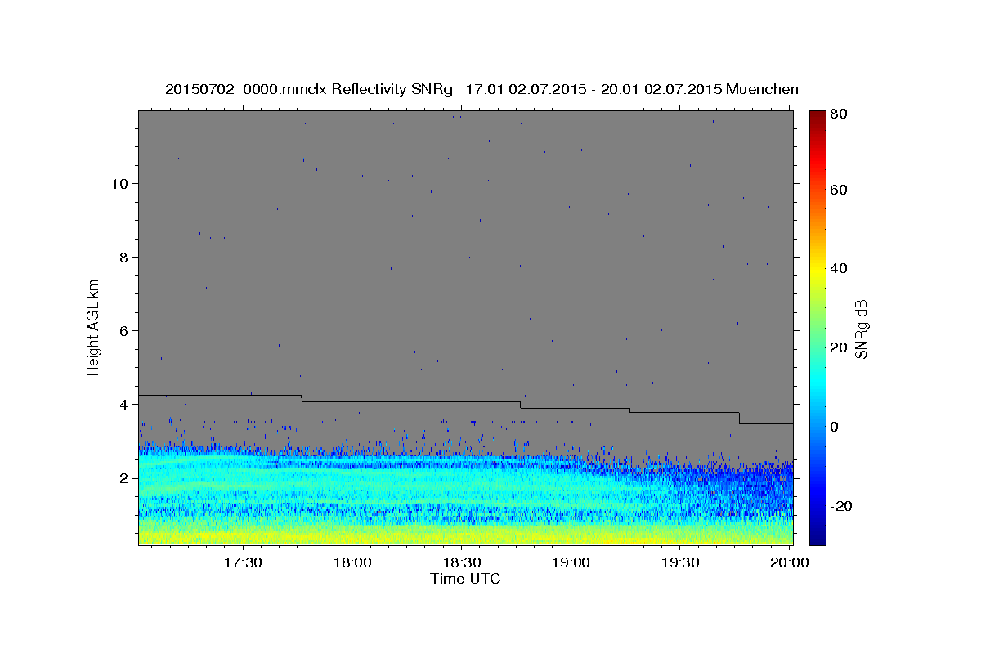Click the colorbar value -20

click(x=841, y=506)
